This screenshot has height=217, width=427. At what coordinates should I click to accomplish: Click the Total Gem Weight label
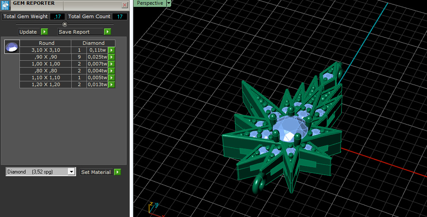coord(25,16)
